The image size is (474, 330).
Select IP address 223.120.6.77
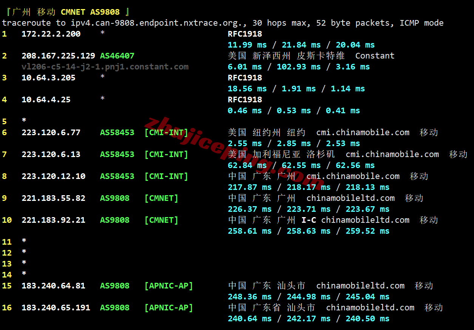pos(51,133)
